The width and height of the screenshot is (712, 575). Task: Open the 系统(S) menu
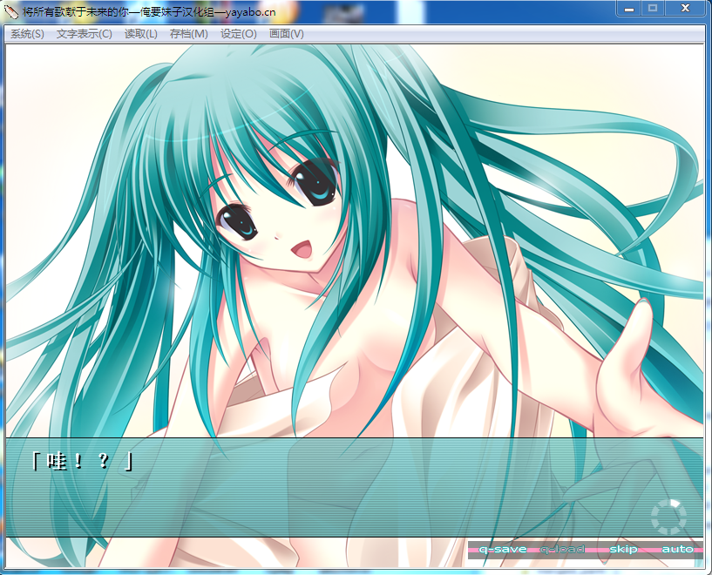[x=27, y=34]
